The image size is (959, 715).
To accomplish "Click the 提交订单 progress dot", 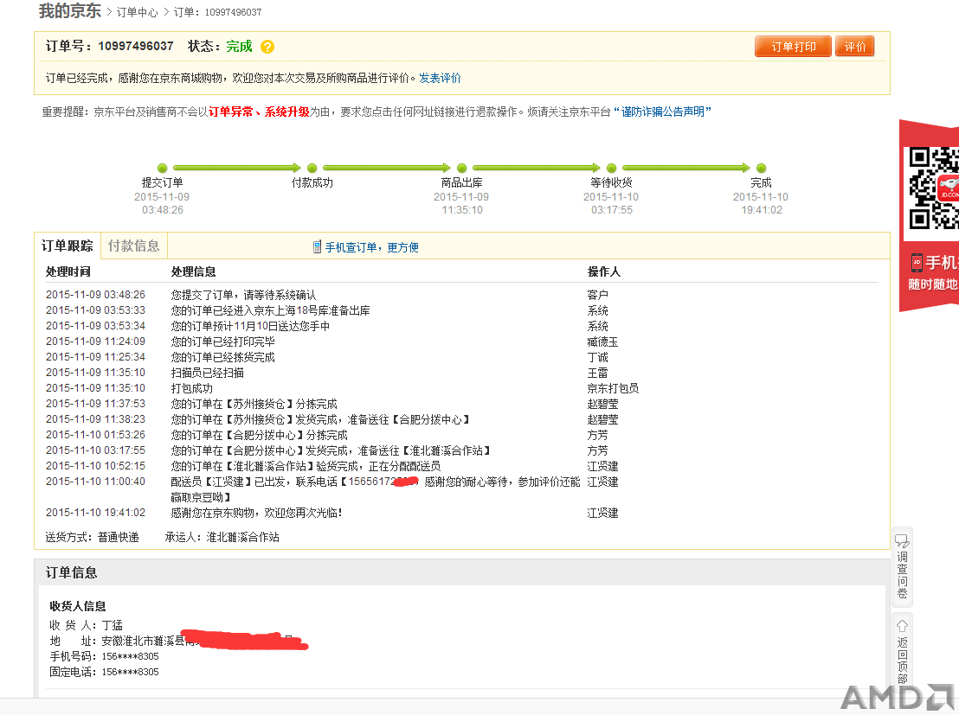I will [x=162, y=168].
